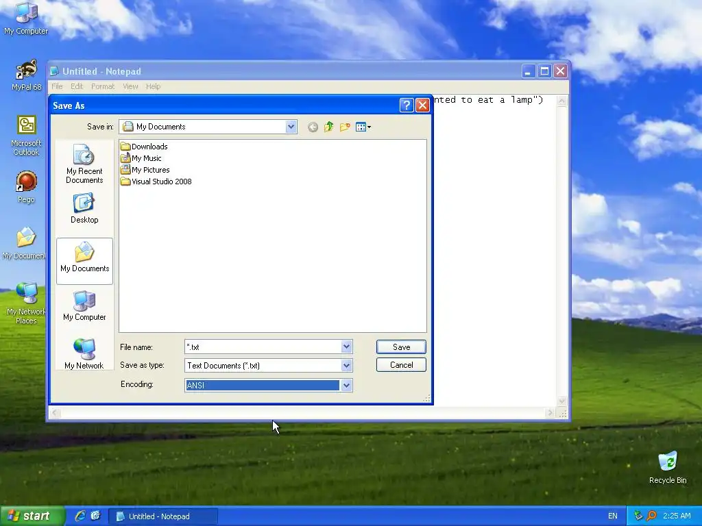Select My Computer desktop icon

click(26, 18)
